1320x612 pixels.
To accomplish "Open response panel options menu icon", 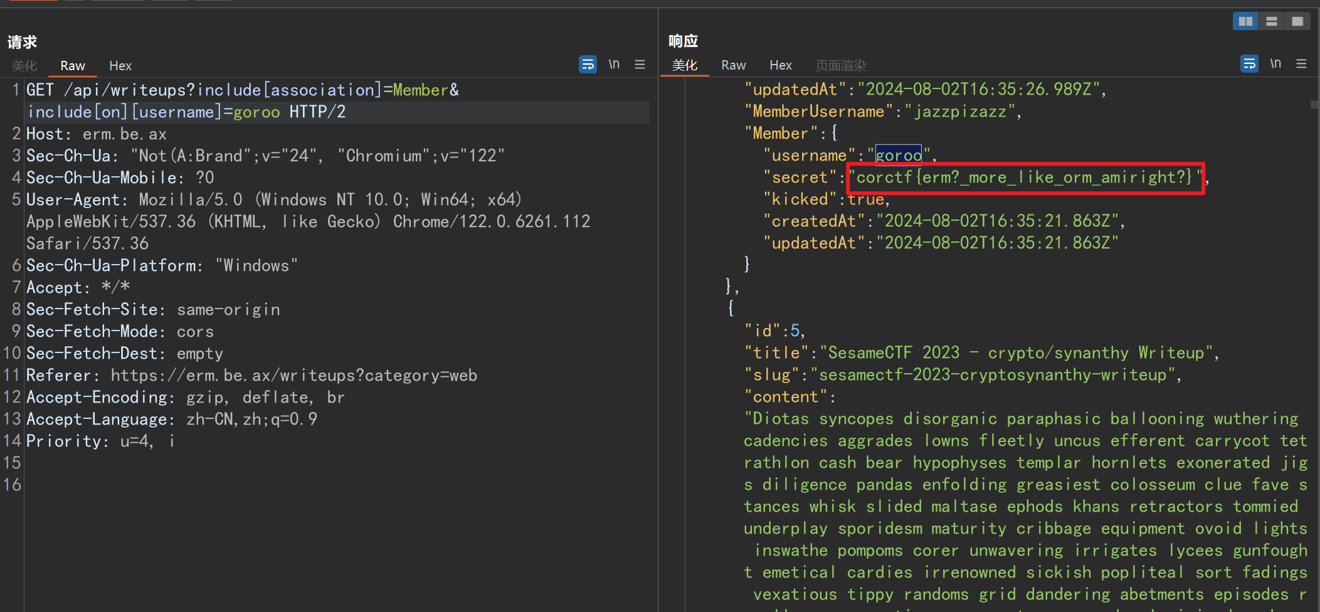I will coord(1301,64).
